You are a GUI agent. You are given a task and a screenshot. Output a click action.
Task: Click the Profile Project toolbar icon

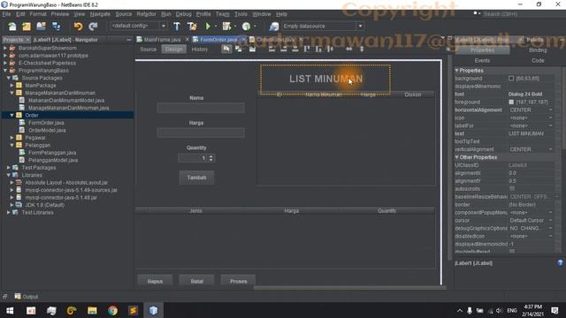(246, 26)
